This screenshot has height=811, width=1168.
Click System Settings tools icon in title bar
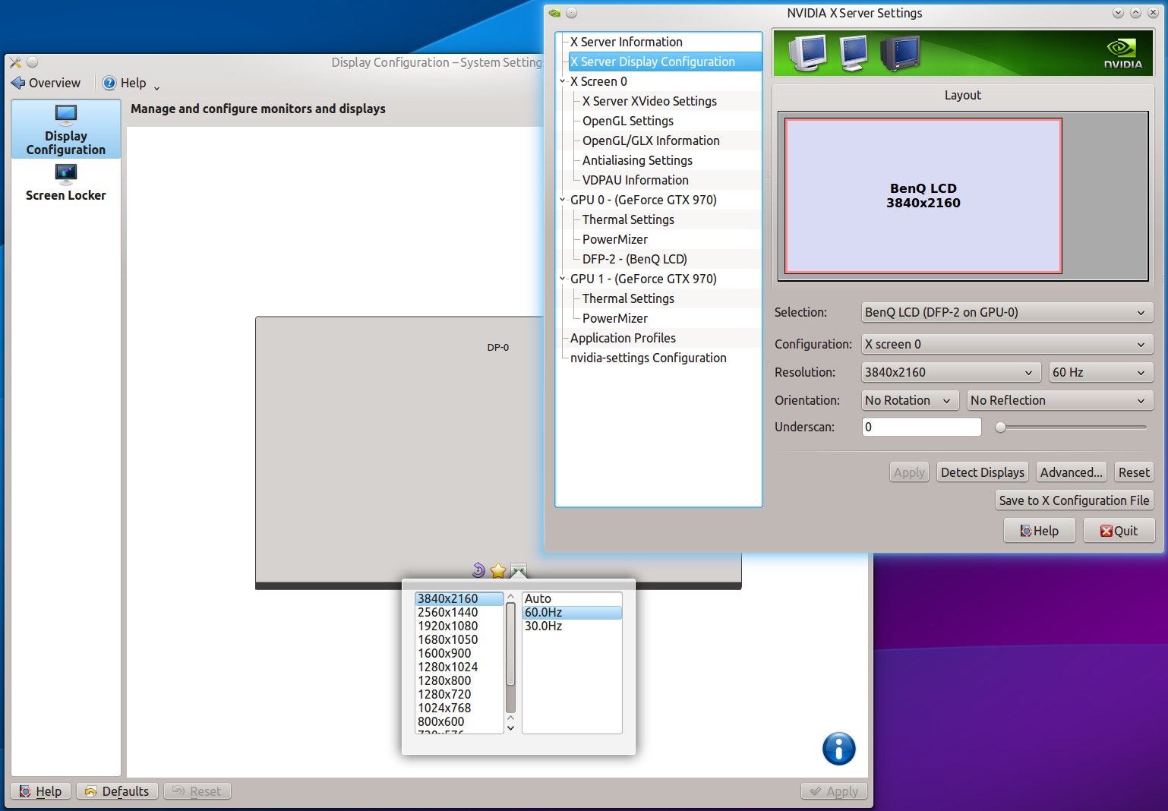point(15,62)
